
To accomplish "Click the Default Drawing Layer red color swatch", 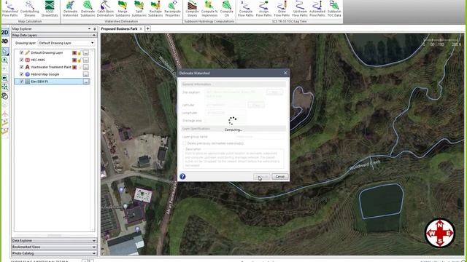I will pyautogui.click(x=74, y=53).
